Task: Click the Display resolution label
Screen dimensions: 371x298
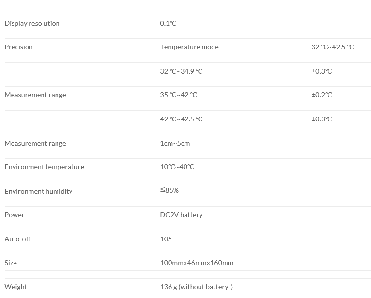Action: pyautogui.click(x=32, y=23)
